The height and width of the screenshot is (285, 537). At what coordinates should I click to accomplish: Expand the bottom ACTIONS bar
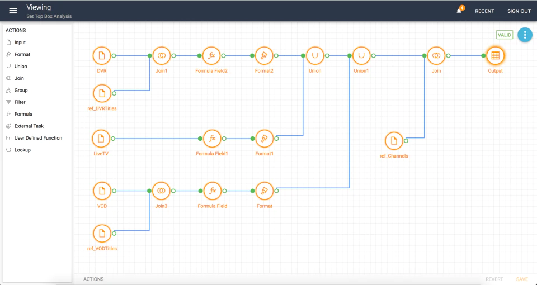93,279
